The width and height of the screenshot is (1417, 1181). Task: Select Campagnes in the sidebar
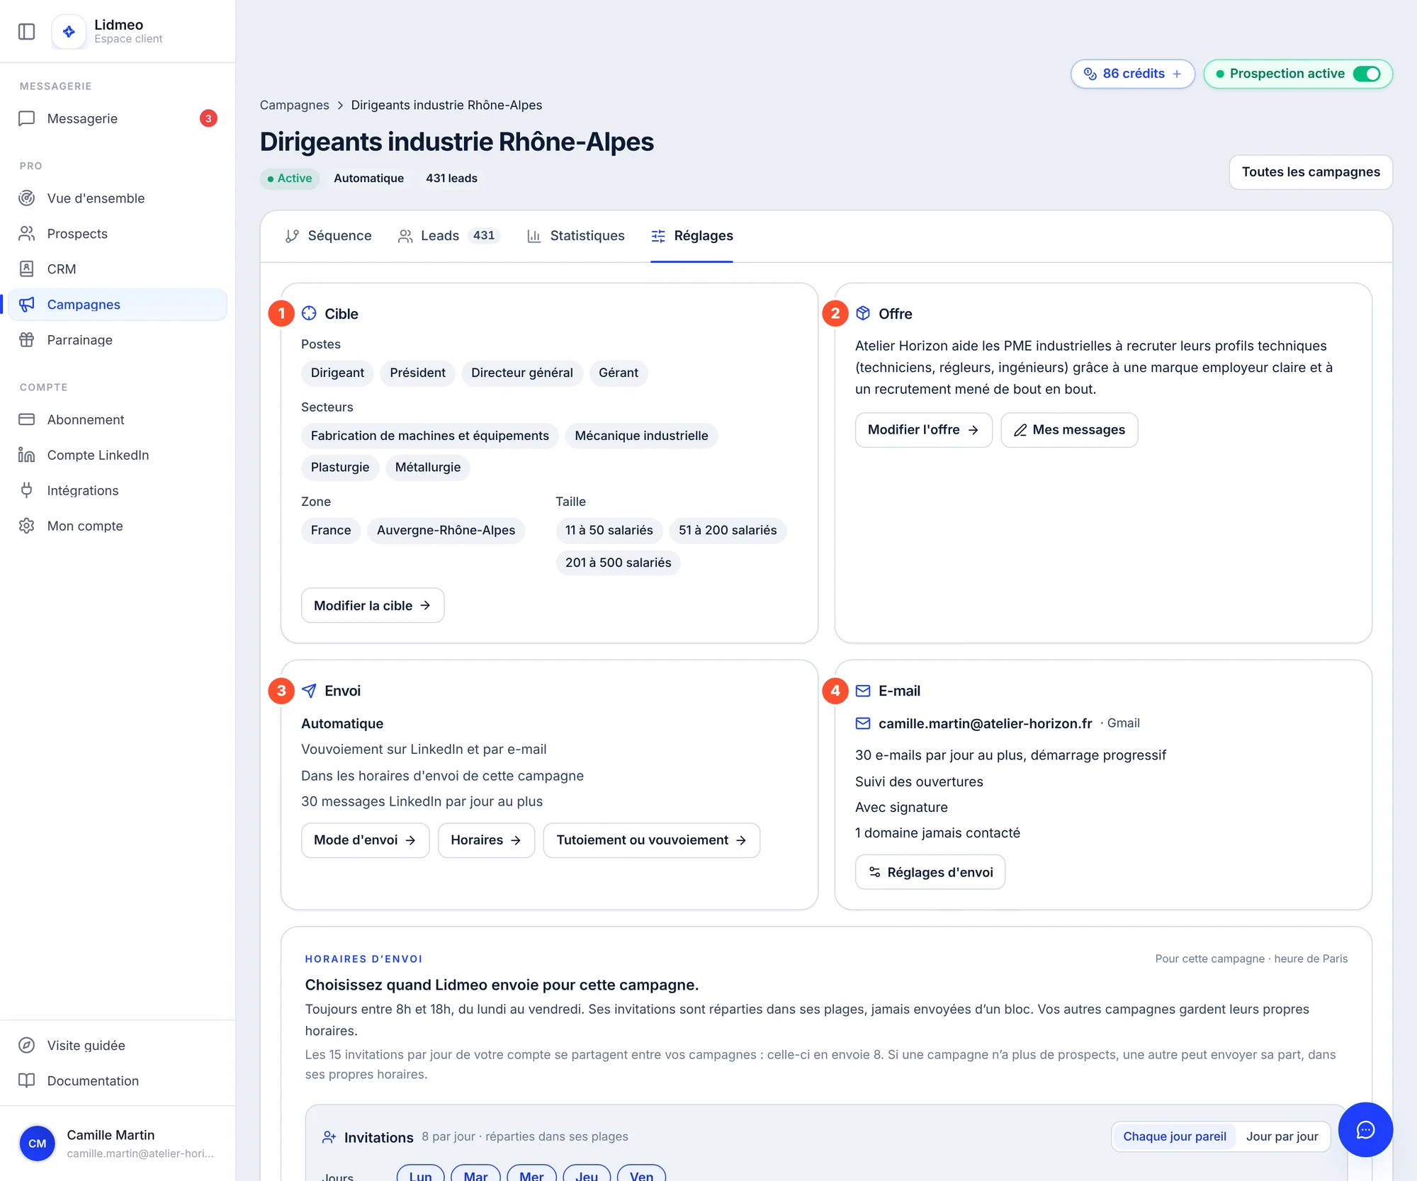[x=118, y=305]
